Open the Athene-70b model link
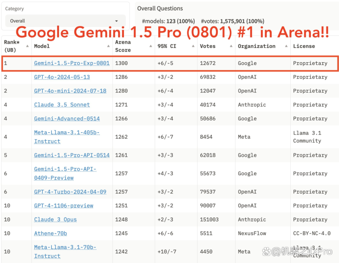The width and height of the screenshot is (339, 263). pyautogui.click(x=50, y=233)
